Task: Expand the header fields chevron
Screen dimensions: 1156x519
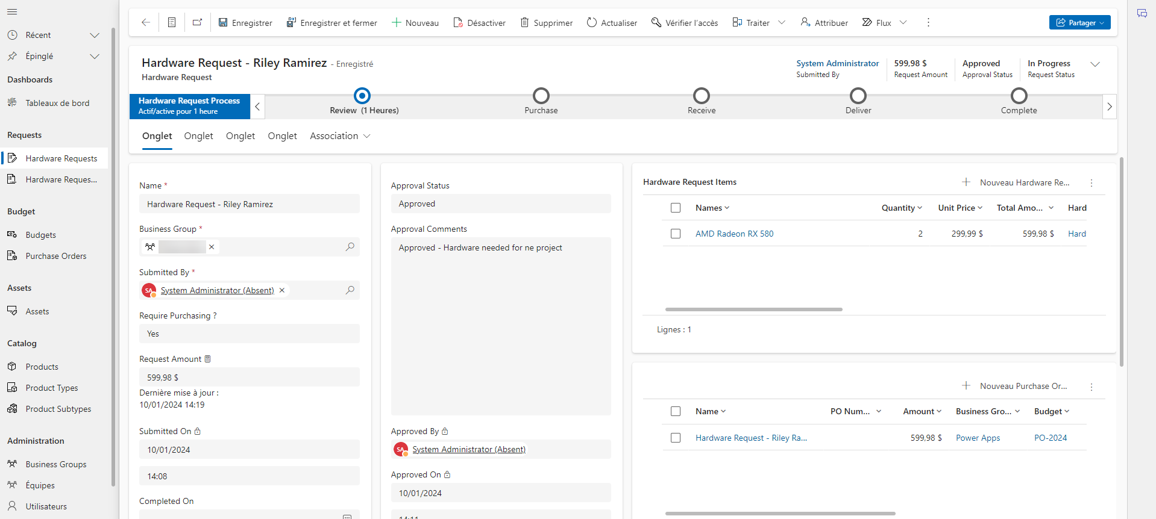Action: click(1095, 64)
